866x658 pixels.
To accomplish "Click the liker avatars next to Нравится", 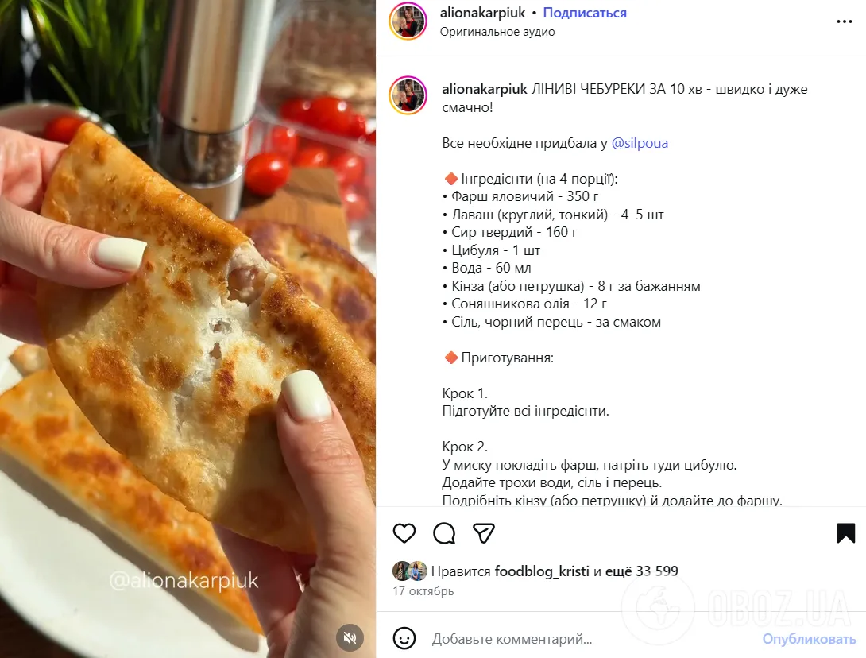I will tap(410, 571).
